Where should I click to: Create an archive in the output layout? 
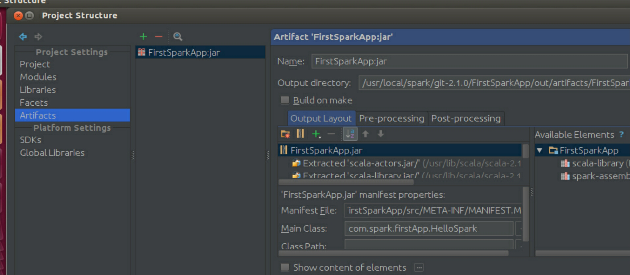coord(300,134)
